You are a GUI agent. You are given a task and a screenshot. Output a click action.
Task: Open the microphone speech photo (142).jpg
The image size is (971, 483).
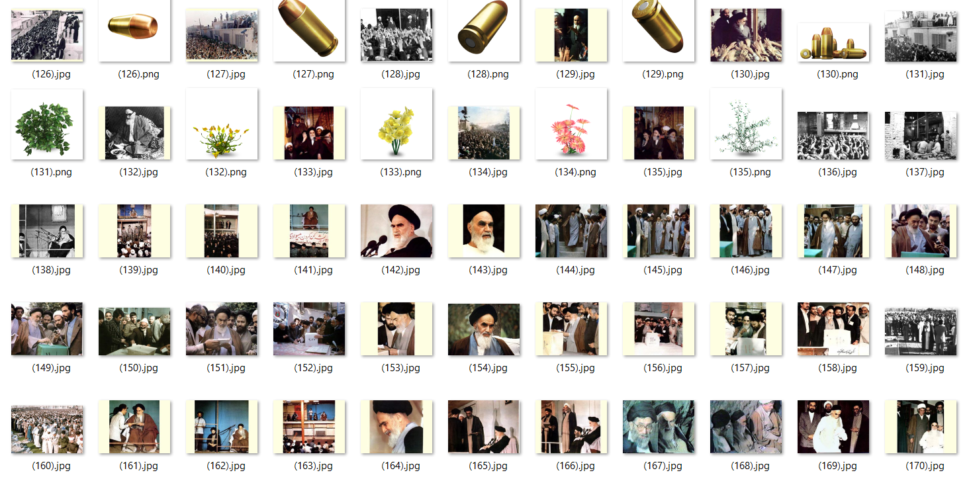pyautogui.click(x=396, y=231)
